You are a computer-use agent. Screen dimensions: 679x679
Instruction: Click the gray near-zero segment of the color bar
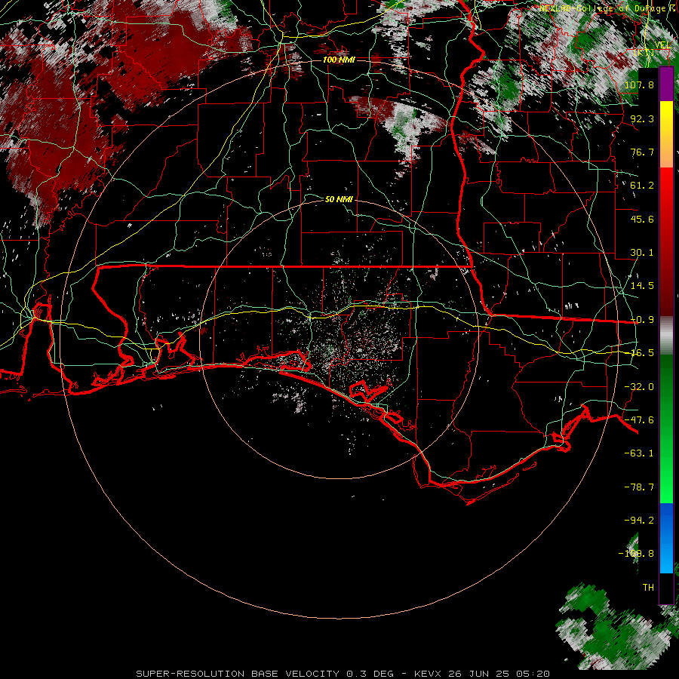[x=666, y=336]
